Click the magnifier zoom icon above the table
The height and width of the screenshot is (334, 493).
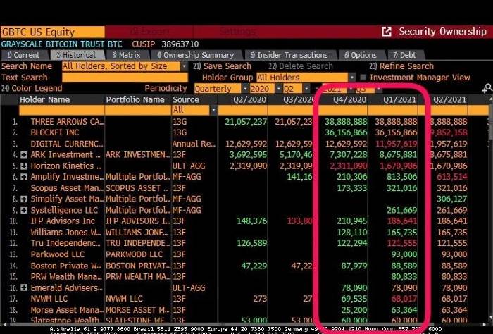point(487,88)
